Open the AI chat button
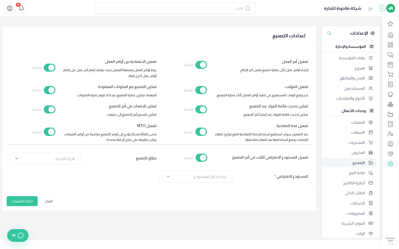Screen dimensions: 399x249 18,235
